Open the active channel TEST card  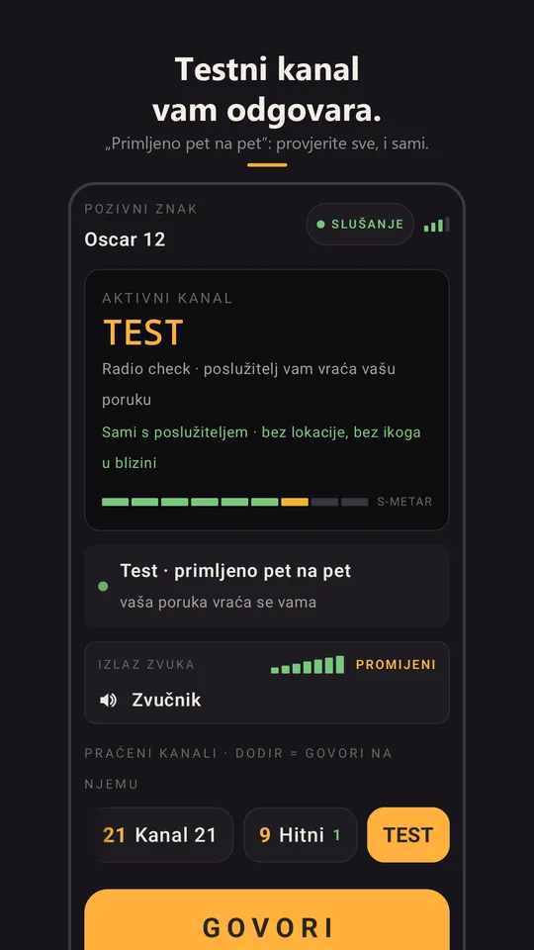pos(267,400)
